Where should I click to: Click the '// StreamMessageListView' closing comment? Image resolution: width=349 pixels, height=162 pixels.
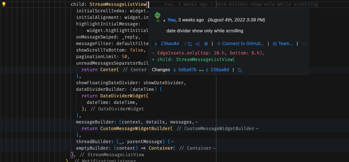(x=112, y=155)
